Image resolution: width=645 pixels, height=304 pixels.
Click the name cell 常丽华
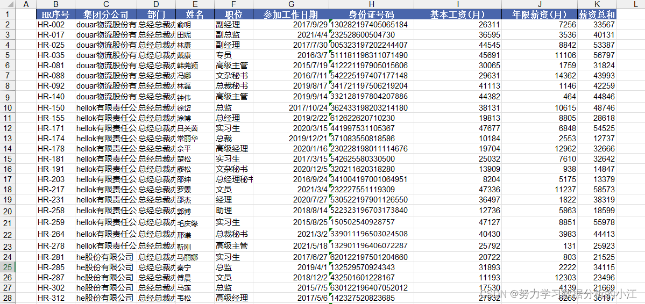[195, 138]
